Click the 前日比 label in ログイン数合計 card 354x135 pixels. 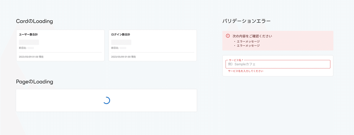coord(115,48)
